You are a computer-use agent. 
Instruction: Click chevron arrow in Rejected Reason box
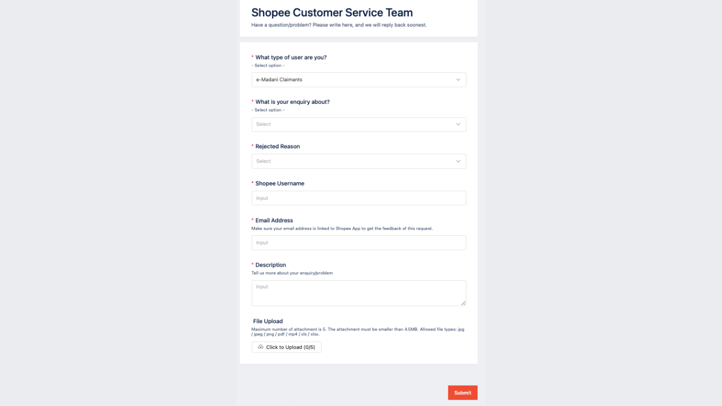[458, 161]
